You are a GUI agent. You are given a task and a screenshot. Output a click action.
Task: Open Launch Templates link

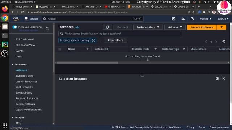(x=26, y=81)
